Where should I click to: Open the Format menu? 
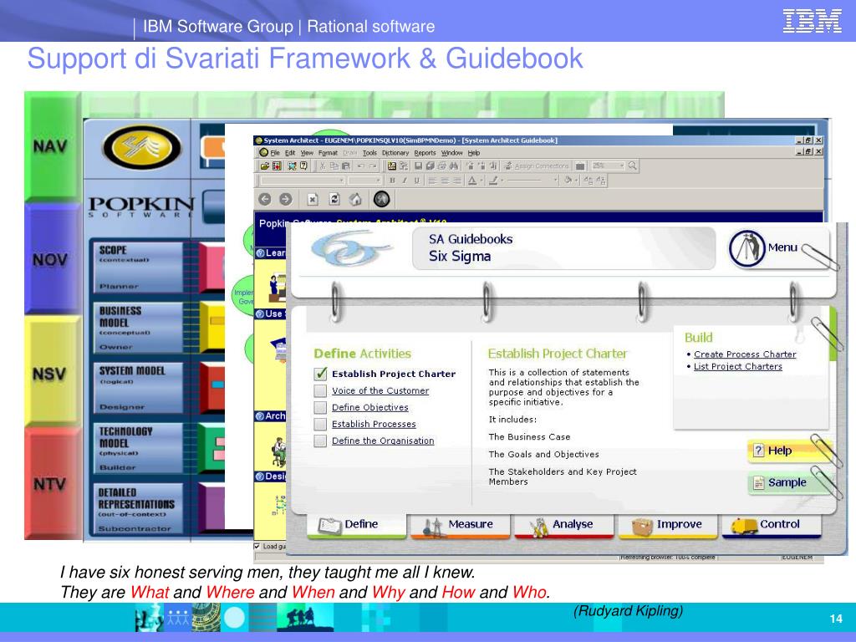[x=328, y=154]
